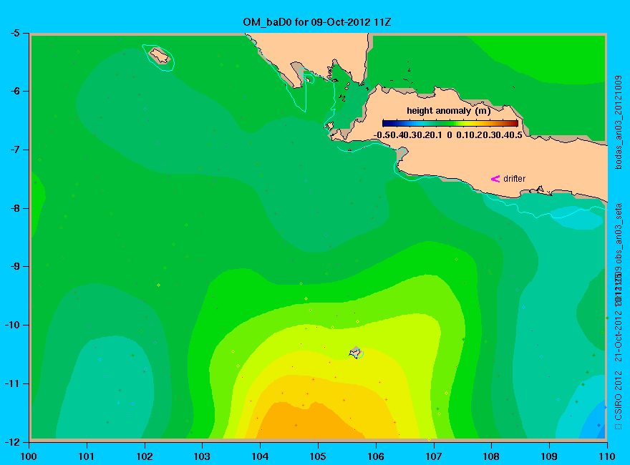Click the small island near 102E, 5.4S
This screenshot has width=630, height=465.
tap(160, 55)
